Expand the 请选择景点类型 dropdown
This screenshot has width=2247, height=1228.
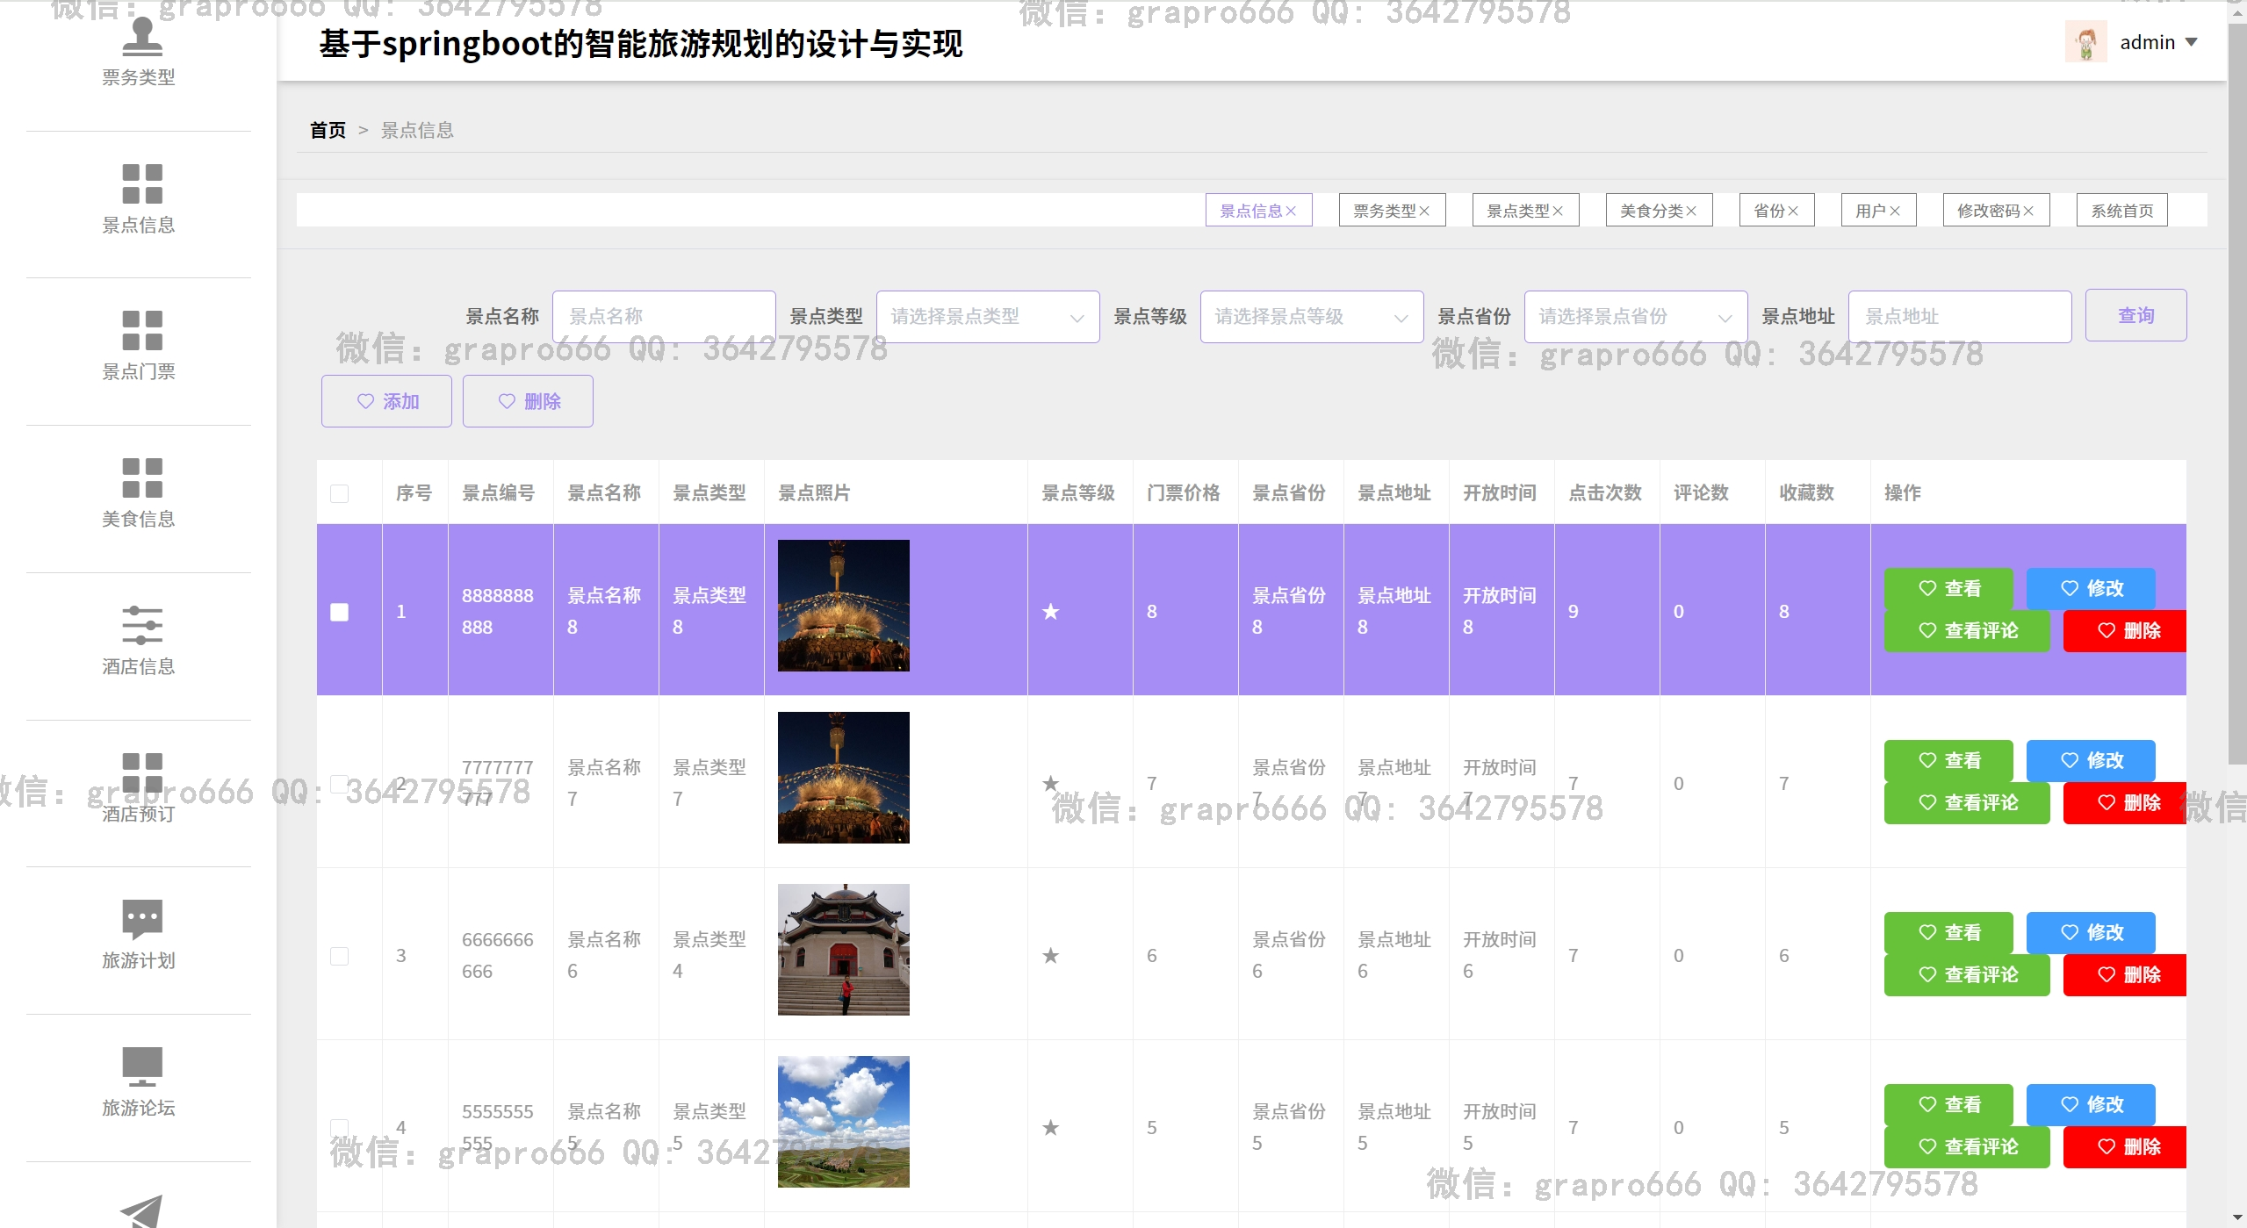click(987, 317)
